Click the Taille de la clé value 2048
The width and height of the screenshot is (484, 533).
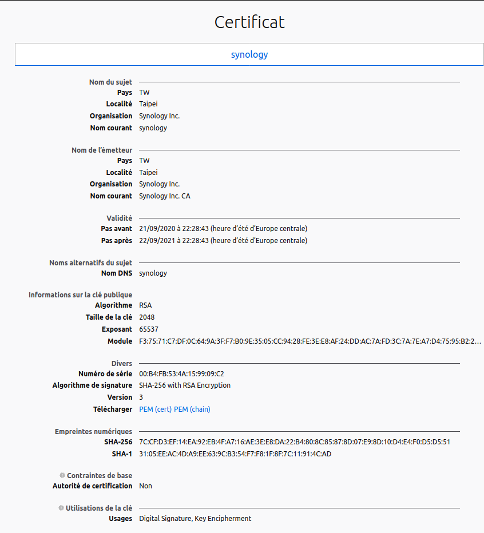[x=147, y=317]
